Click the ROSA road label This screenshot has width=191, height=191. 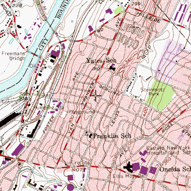[167, 128]
